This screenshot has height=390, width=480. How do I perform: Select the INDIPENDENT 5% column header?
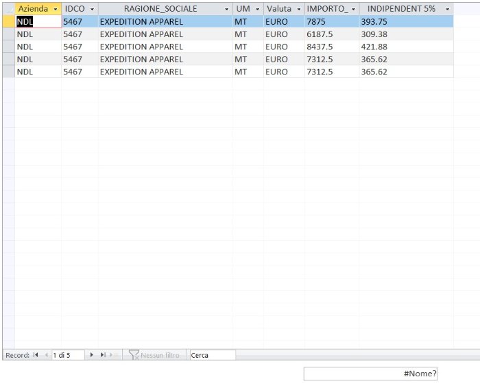[x=406, y=9]
